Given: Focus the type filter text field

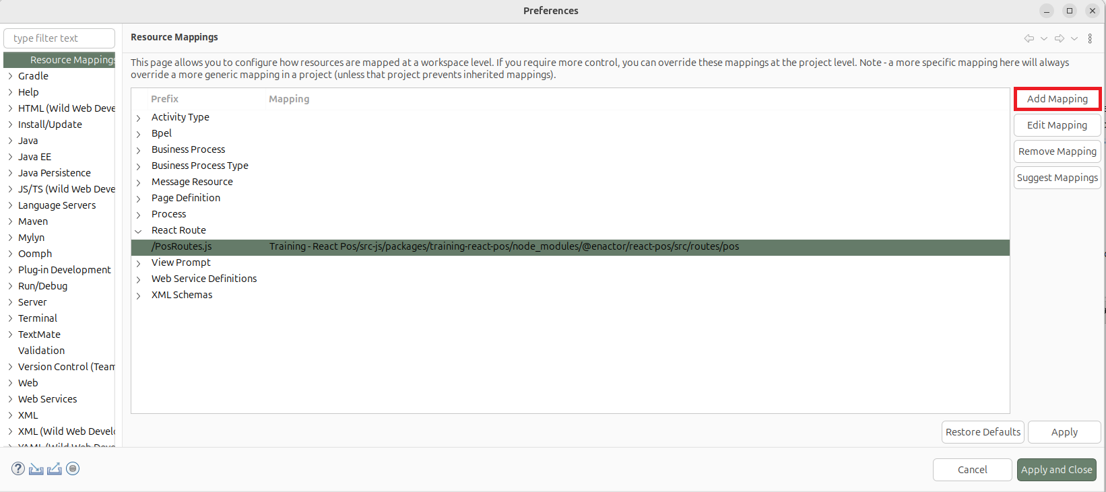Looking at the screenshot, I should 59,38.
